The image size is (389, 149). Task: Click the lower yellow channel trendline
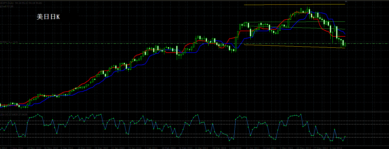pyautogui.click(x=295, y=46)
